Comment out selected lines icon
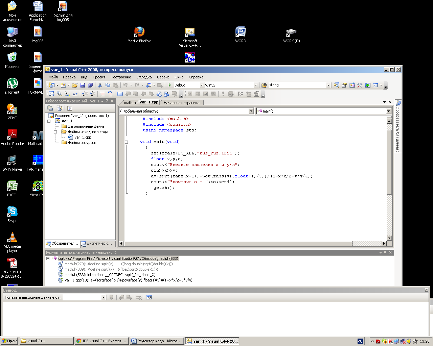The image size is (433, 346). click(x=102, y=94)
